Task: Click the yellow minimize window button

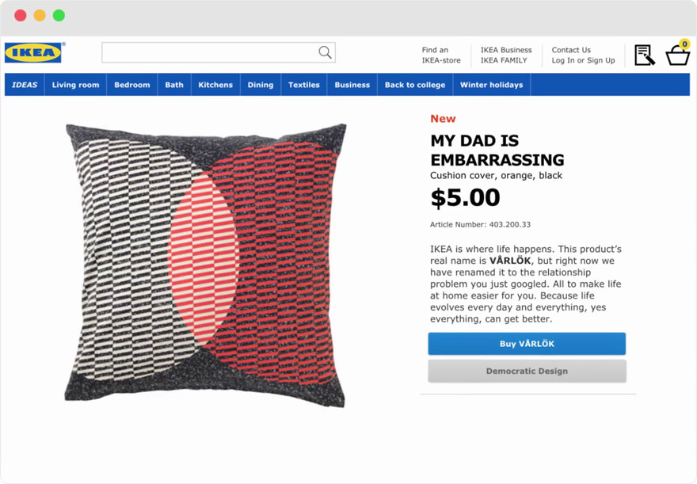Action: (x=40, y=15)
